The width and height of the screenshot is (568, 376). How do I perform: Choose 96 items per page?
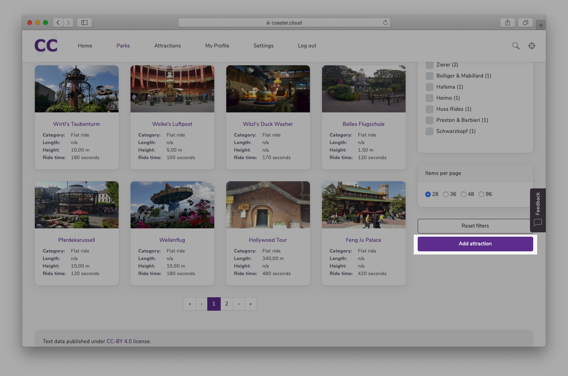(481, 194)
